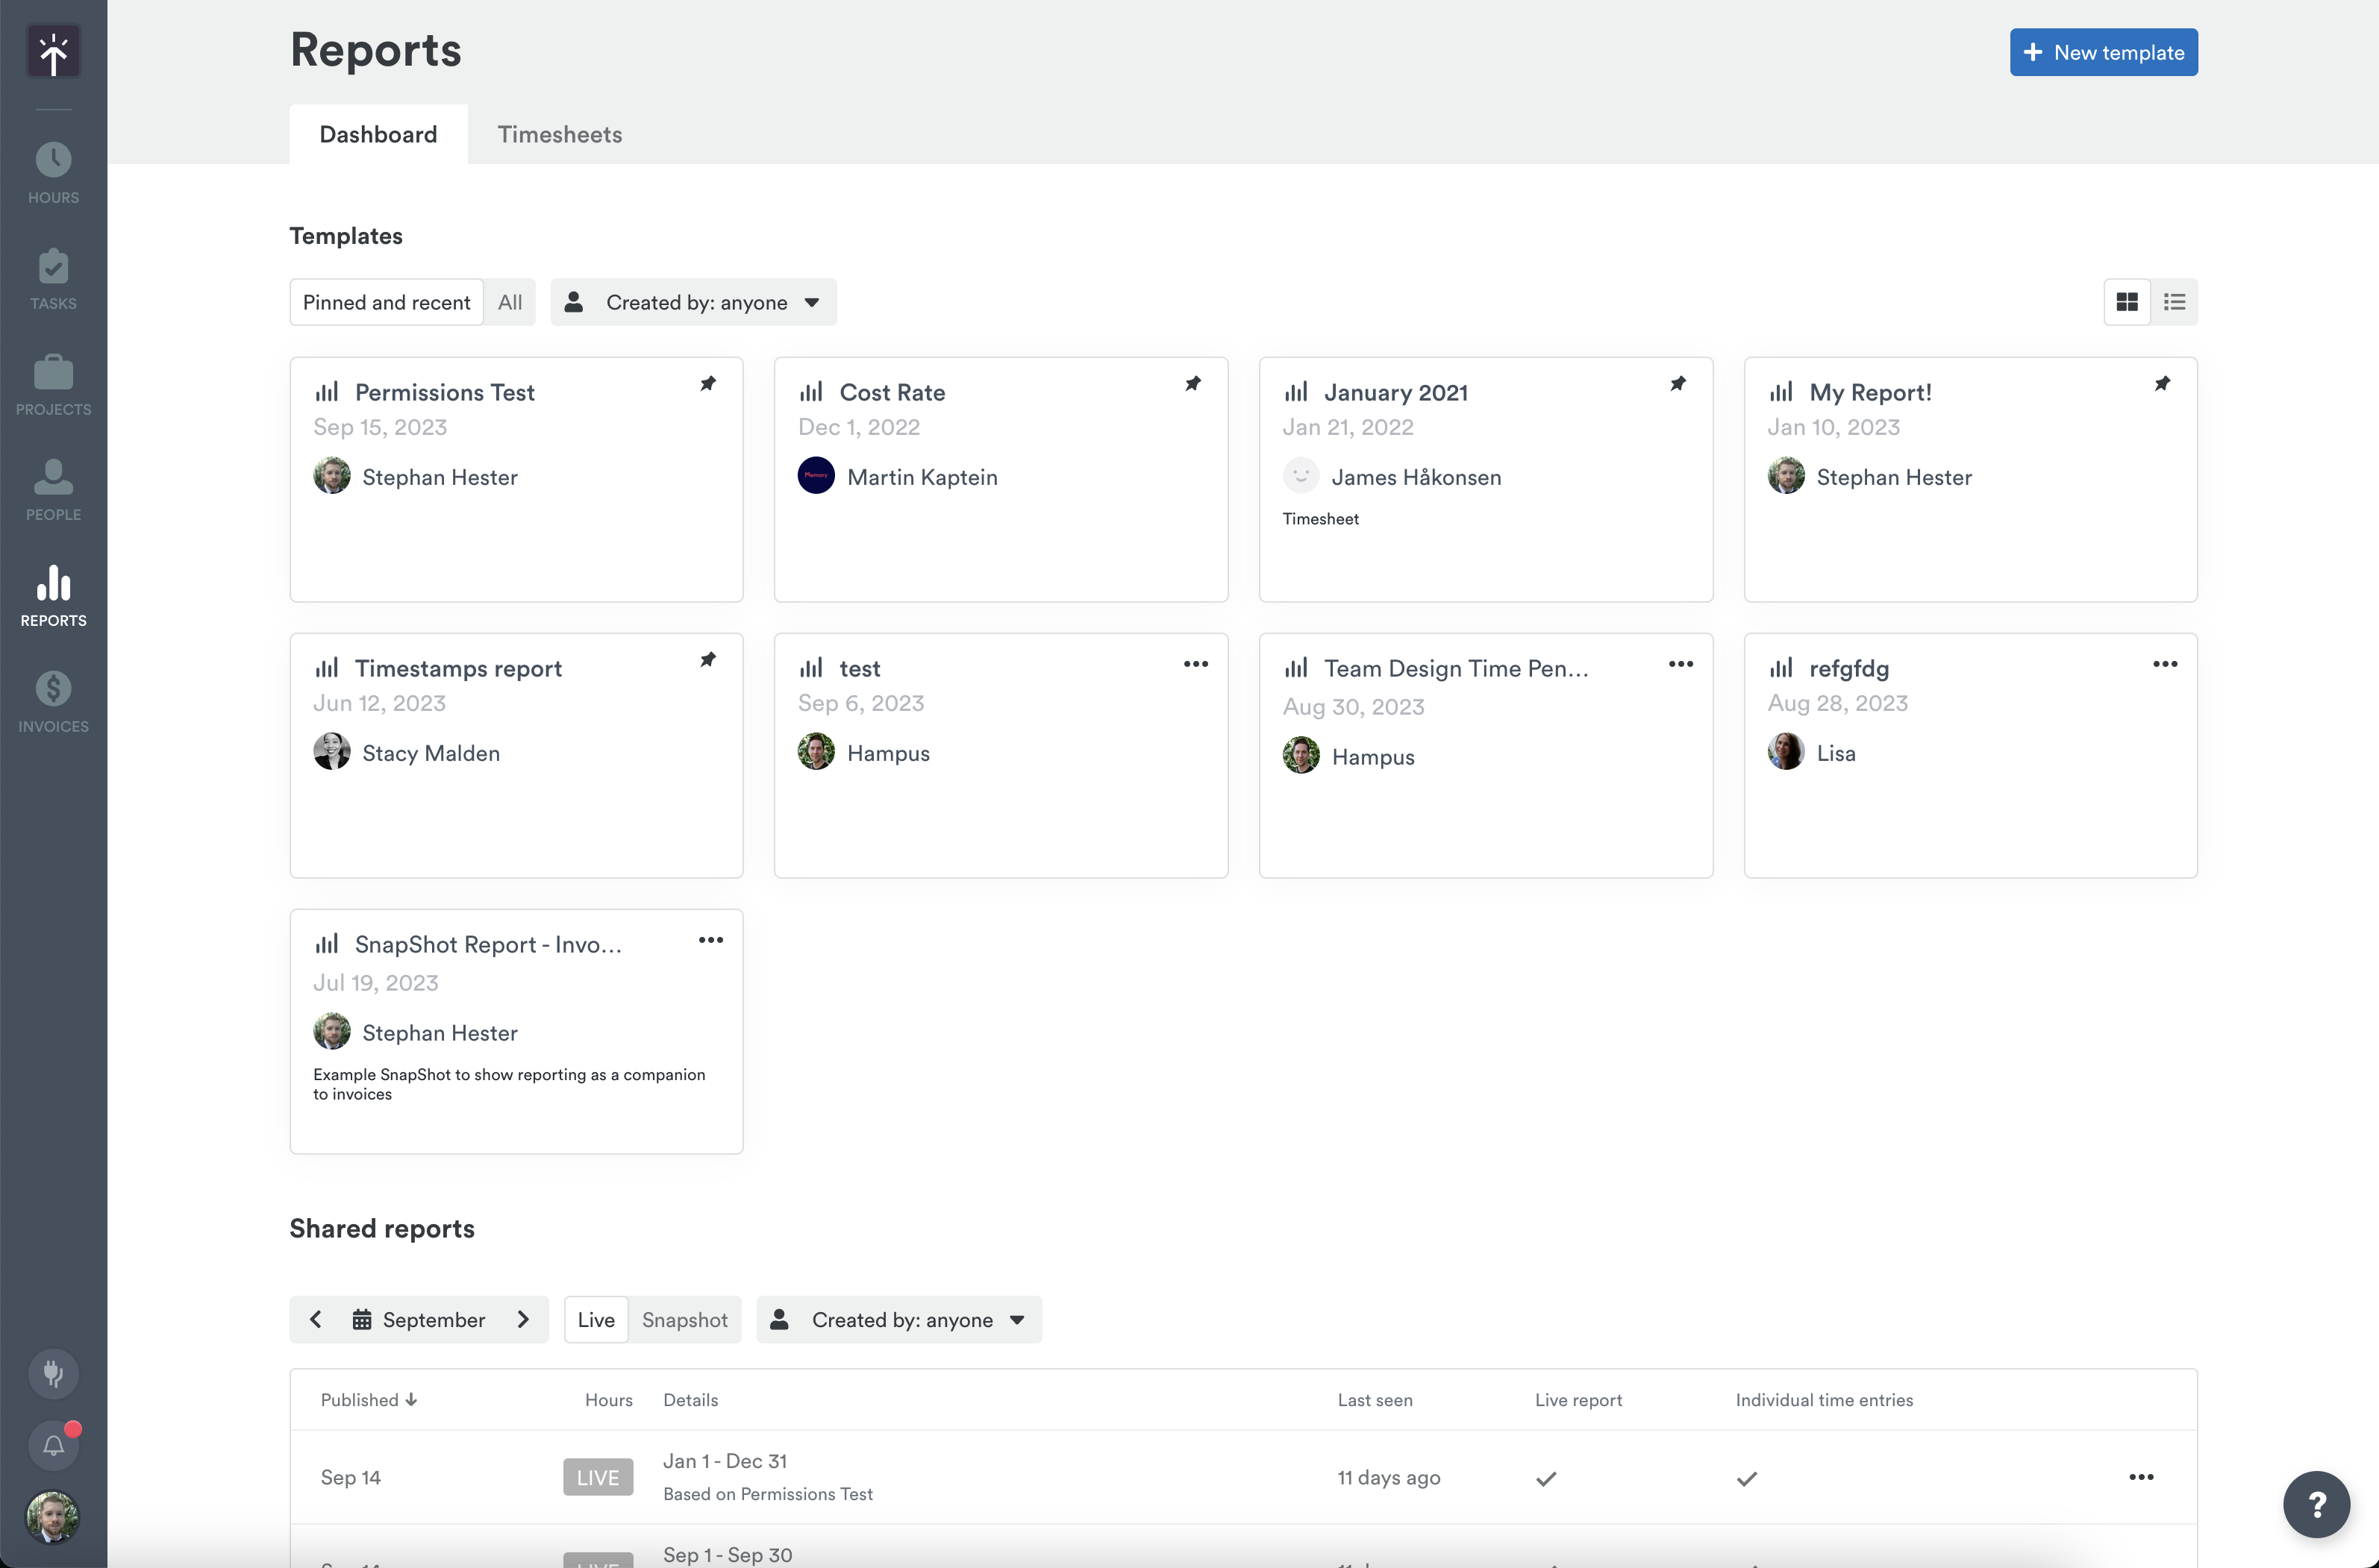Open the Created by: anyone filter dropdown

tap(693, 302)
